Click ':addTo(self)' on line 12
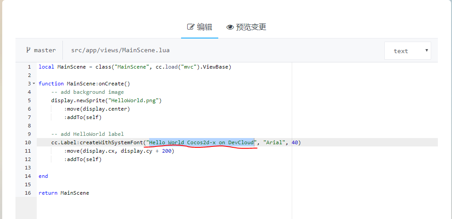 coord(83,159)
